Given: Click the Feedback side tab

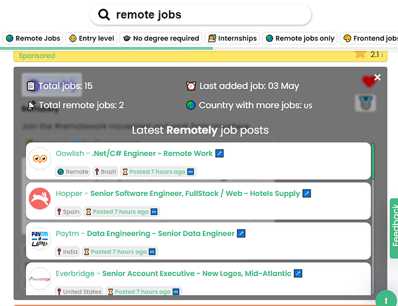Looking at the screenshot, I should (x=394, y=228).
